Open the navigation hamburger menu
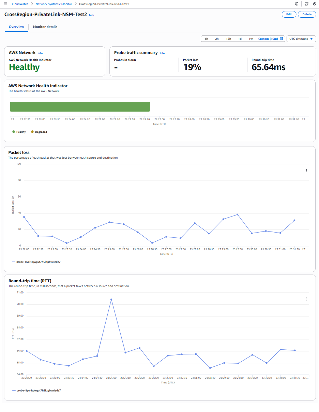Image resolution: width=319 pixels, height=412 pixels. click(5, 4)
